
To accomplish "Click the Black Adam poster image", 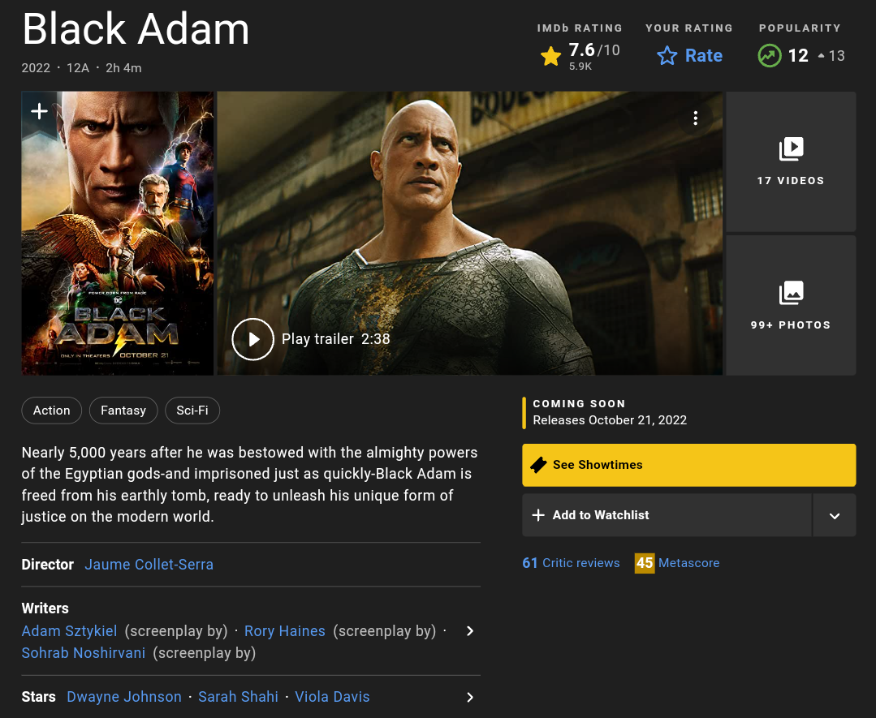I will (x=118, y=234).
